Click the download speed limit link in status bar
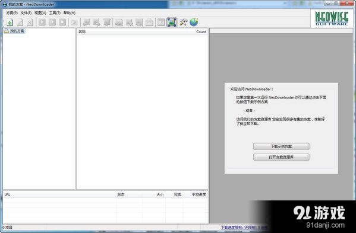356x233 pixels. click(x=244, y=227)
